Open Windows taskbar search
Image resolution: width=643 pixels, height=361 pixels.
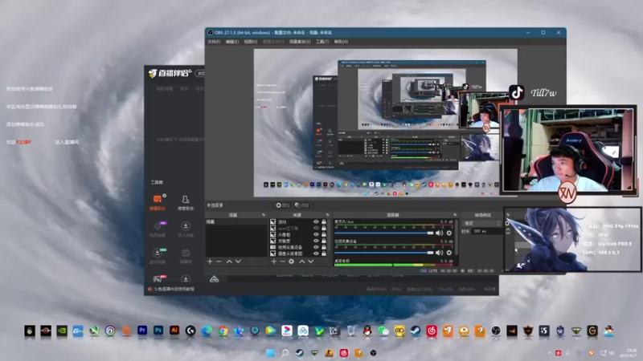pos(285,353)
